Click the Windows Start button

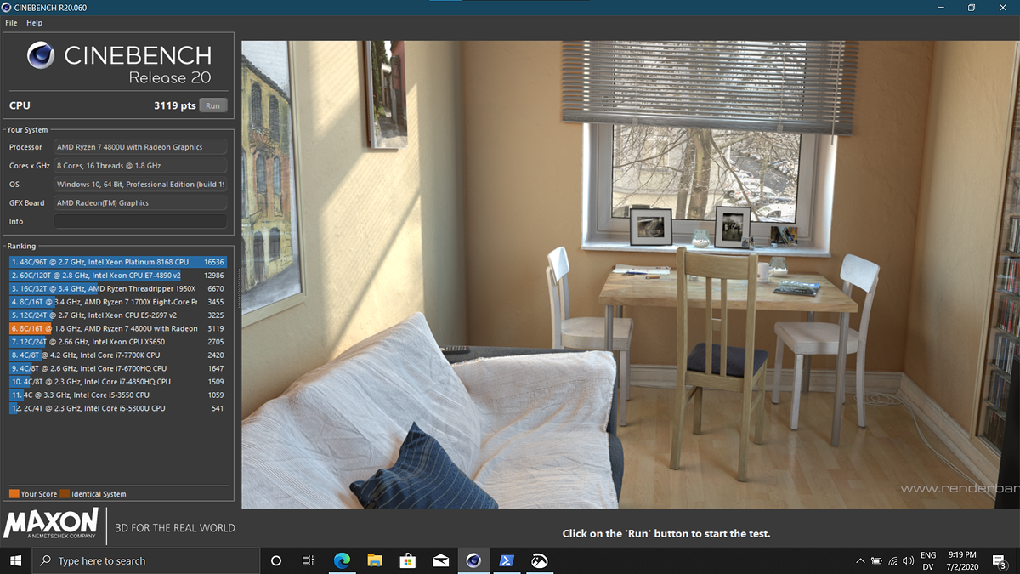(x=16, y=560)
